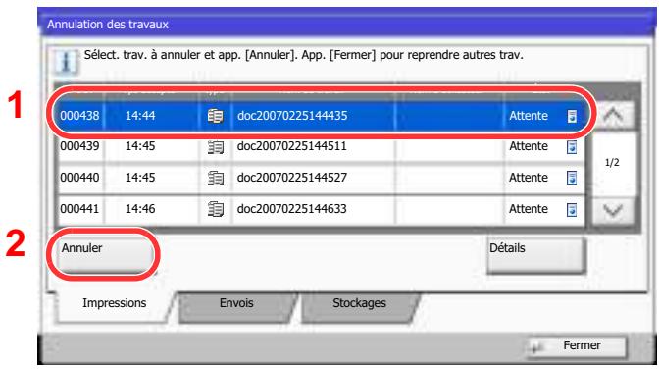Click file name doc20070225144511
Screen dimensions: 660x369
coord(291,146)
